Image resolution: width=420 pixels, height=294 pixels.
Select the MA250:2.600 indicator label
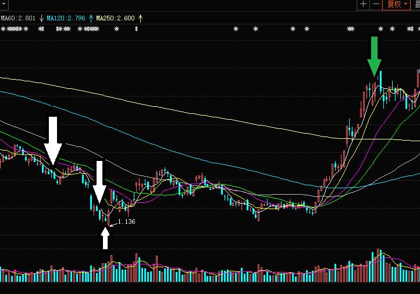pyautogui.click(x=115, y=18)
